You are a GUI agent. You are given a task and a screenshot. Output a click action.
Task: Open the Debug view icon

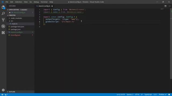coord(3,26)
